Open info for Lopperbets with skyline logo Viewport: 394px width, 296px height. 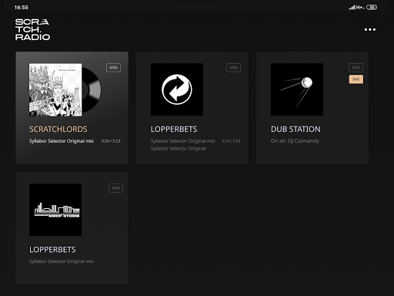click(x=115, y=188)
